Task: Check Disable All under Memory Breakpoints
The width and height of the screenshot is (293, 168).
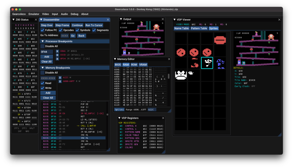Action: pyautogui.click(x=43, y=73)
